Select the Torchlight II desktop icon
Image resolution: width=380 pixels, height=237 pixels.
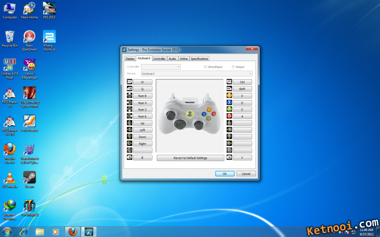29,208
